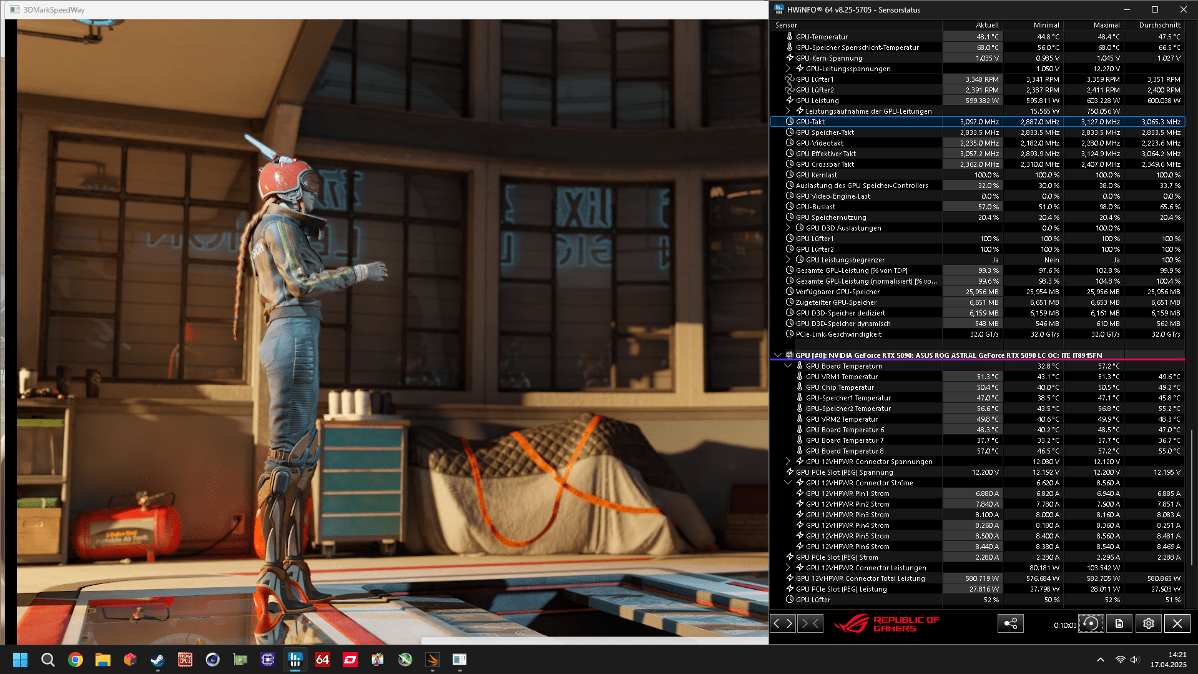This screenshot has width=1198, height=674.
Task: Select the GPU-Takt sensor row
Action: pos(978,122)
